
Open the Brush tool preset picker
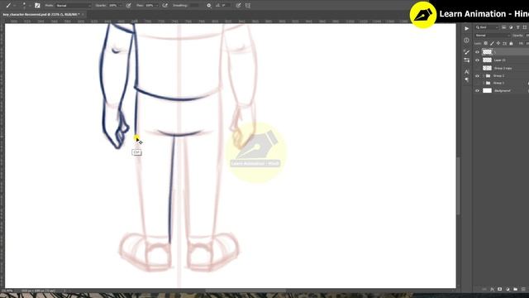10,6
